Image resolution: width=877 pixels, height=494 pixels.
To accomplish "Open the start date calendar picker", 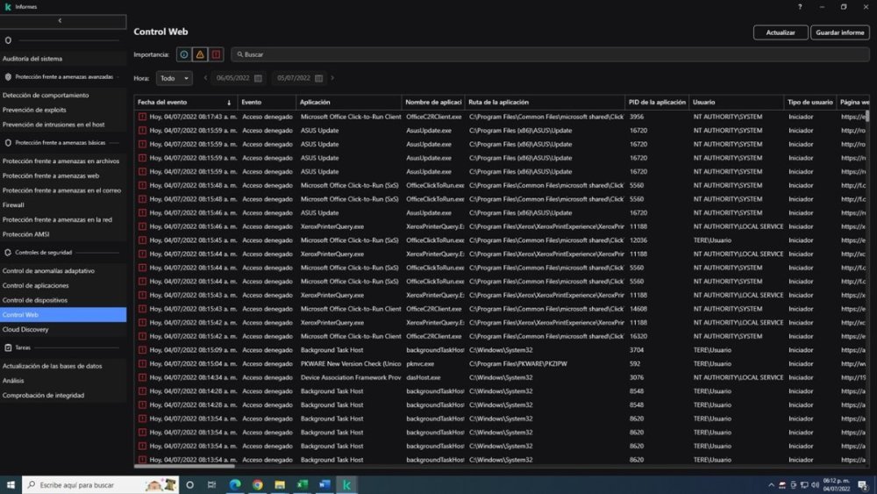I will tap(258, 78).
